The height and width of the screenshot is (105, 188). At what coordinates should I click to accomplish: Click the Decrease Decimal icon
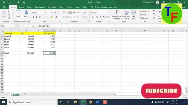pyautogui.click(x=108, y=17)
